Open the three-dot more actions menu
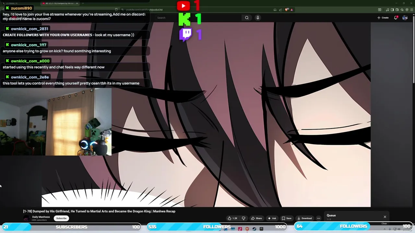 tap(318, 218)
